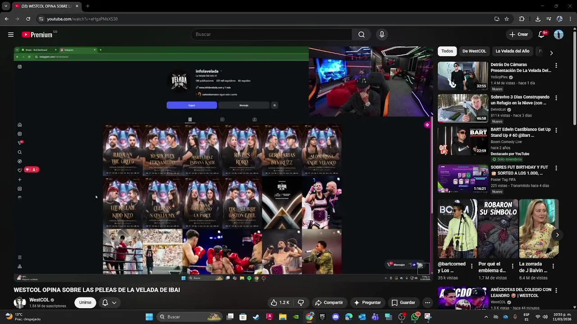This screenshot has width=577, height=324.
Task: Open the Windows Start button
Action: click(149, 317)
